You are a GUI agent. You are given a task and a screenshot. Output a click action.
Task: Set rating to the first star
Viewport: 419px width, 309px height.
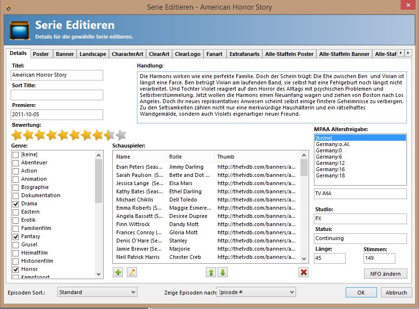[x=16, y=135]
